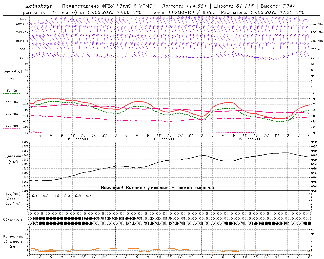Click the (км) unit label of convective cloudiness
This screenshot has width=324, height=259.
coord(13,246)
